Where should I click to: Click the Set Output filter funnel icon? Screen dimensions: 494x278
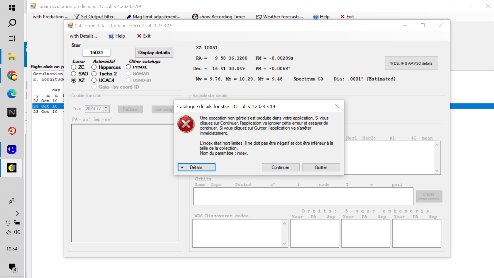77,17
